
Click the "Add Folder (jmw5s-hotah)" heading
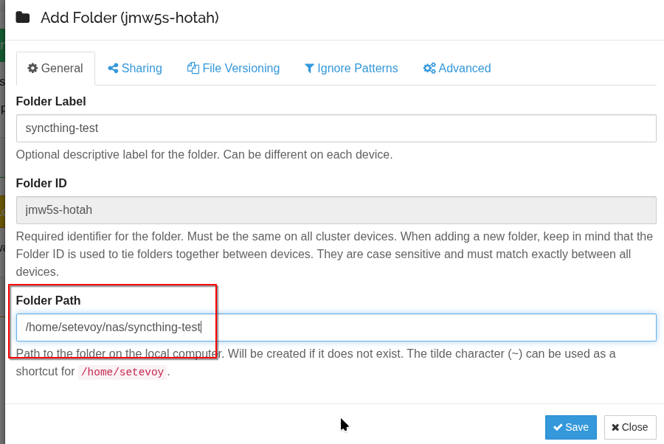[130, 18]
